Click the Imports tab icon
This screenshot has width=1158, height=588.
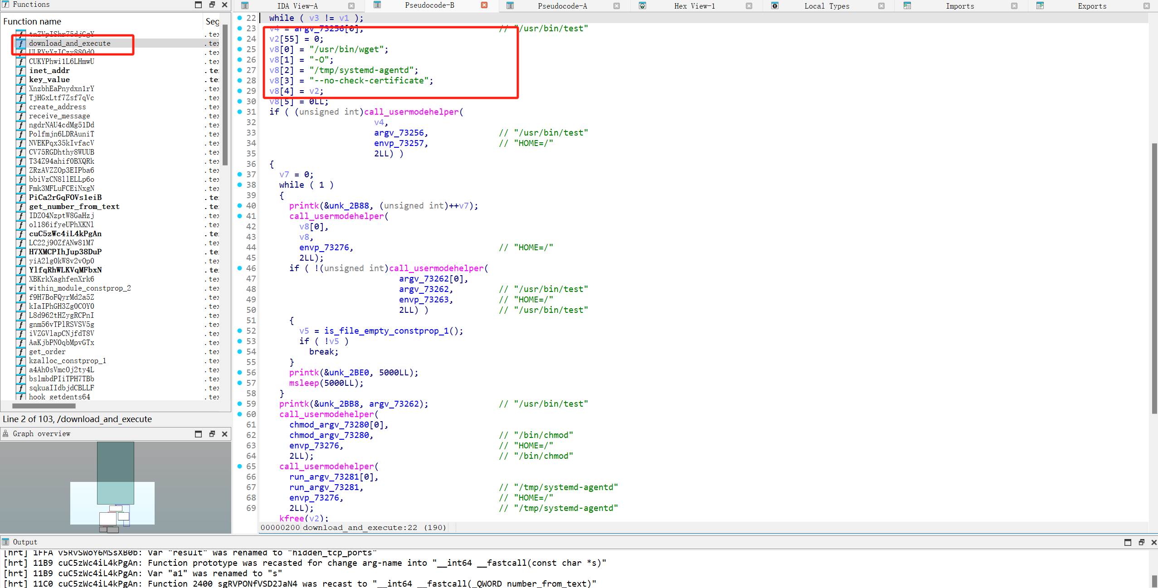(x=907, y=6)
